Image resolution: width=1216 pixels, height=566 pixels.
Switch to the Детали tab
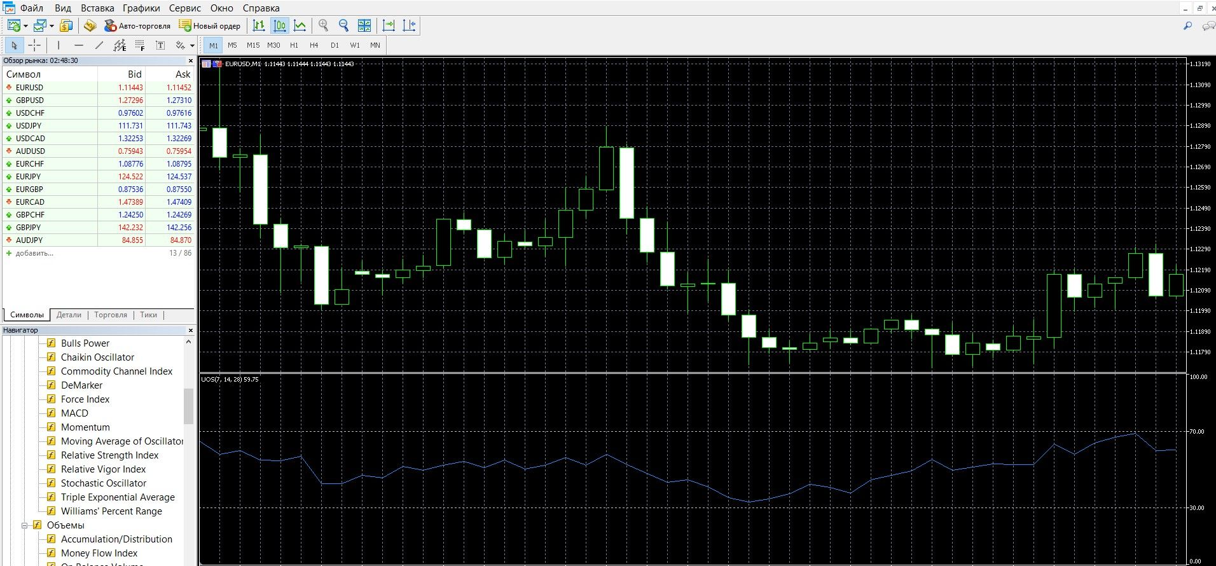pos(69,315)
